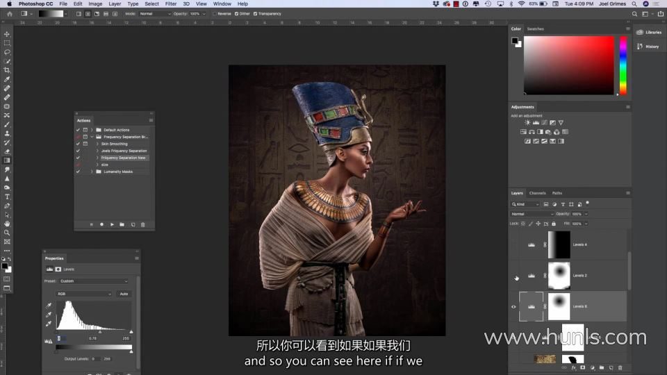Select the Rectangular Marquee tool

click(7, 43)
